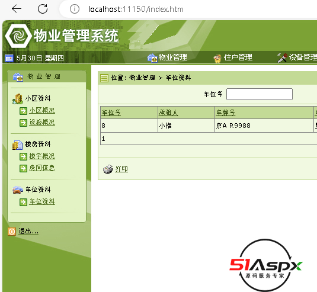Click the browser back arrow
Screen dimensions: 317x292
pyautogui.click(x=17, y=9)
